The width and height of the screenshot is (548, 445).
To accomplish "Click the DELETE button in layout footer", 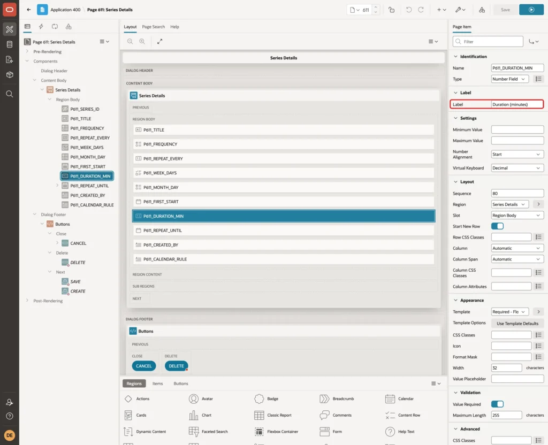I will [176, 366].
